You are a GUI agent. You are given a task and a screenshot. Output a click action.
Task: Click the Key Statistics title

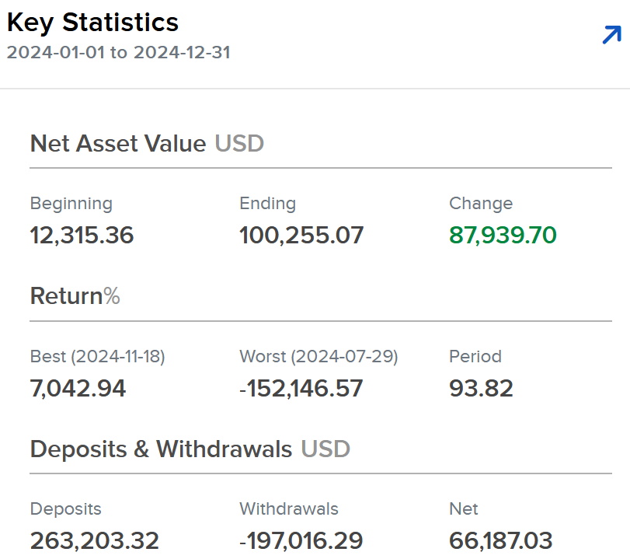point(92,23)
